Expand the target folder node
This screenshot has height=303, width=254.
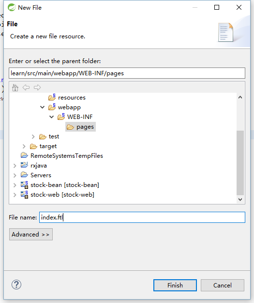24,146
